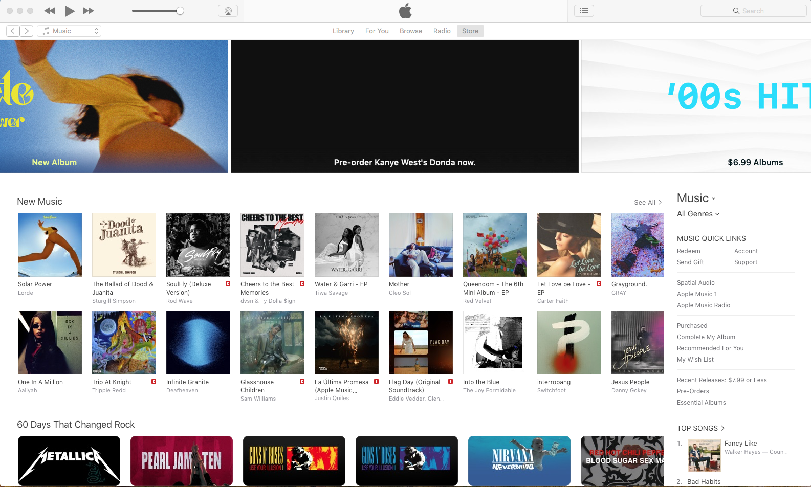Screen dimensions: 811x487
Task: Go back with the left chevron
Action: tap(13, 31)
